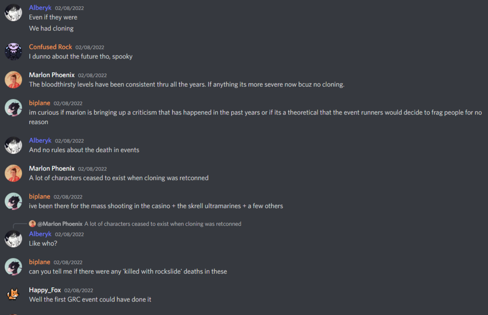This screenshot has width=488, height=315.
Task: Click Alberyk's avatar beside "And no rules" message
Action: [x=13, y=145]
